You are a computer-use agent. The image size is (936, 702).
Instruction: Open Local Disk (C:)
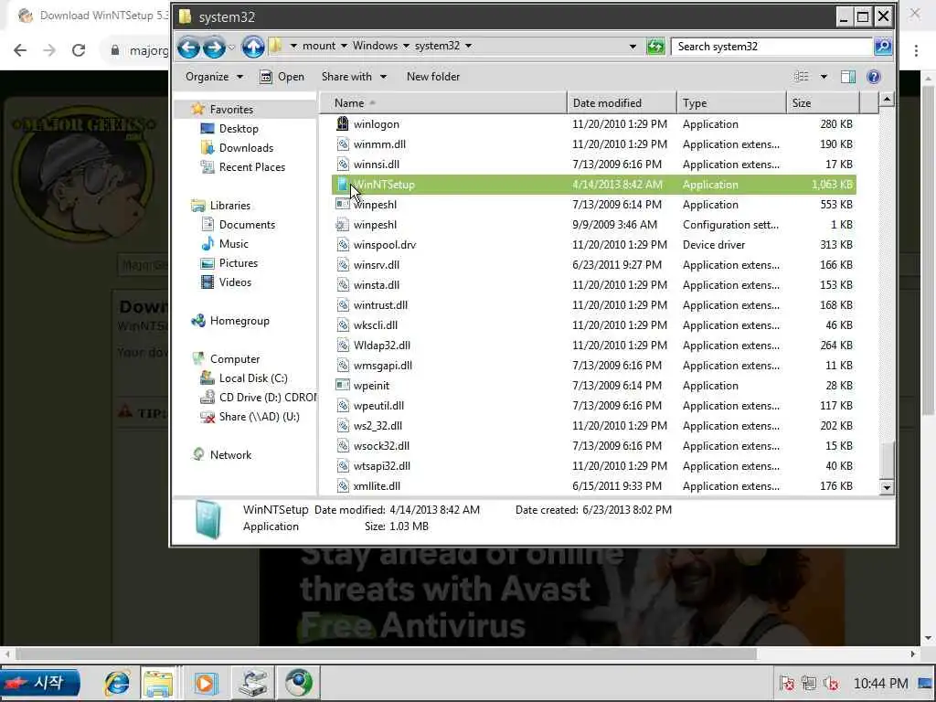click(252, 378)
